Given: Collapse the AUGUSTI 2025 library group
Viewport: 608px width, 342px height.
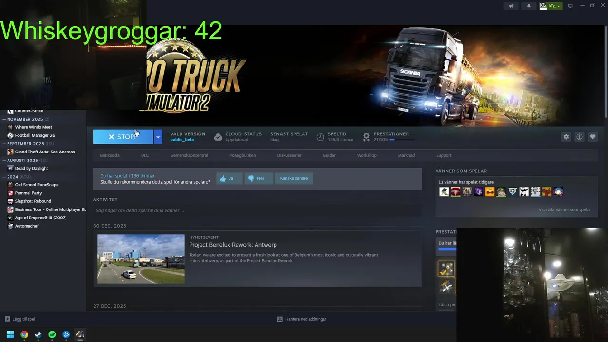Looking at the screenshot, I should point(25,161).
